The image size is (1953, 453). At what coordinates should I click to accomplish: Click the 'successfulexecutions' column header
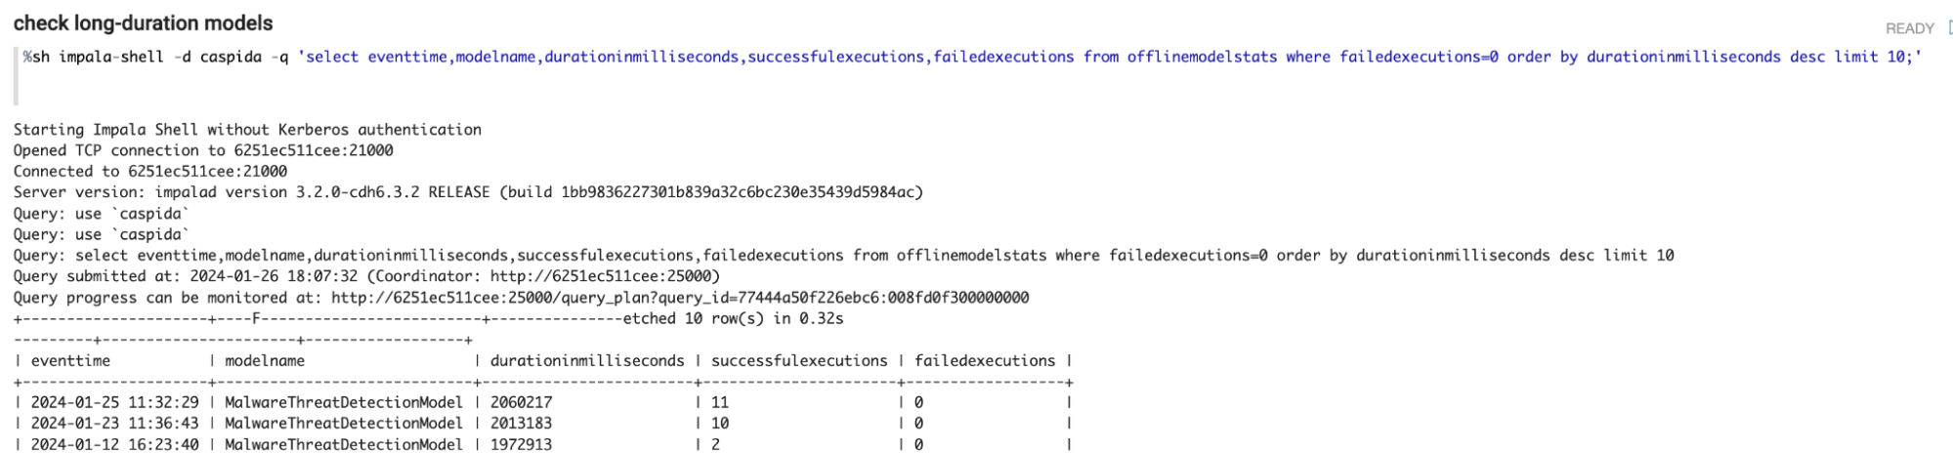coord(799,361)
